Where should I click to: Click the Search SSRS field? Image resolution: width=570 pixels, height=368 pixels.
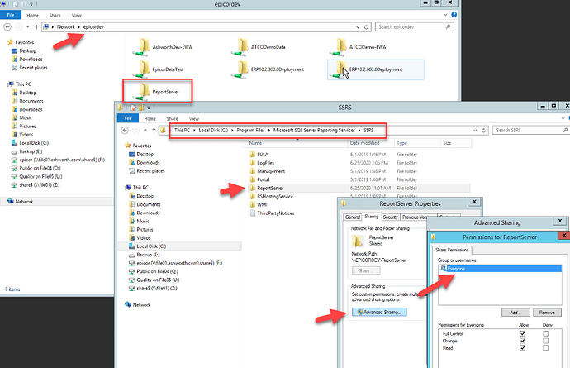(x=530, y=131)
